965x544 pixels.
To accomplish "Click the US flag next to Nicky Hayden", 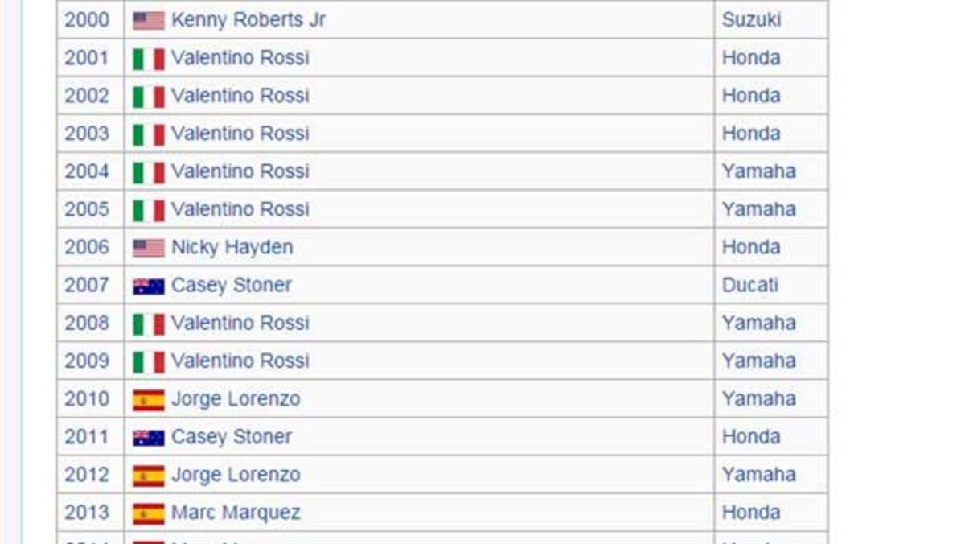I will point(149,248).
